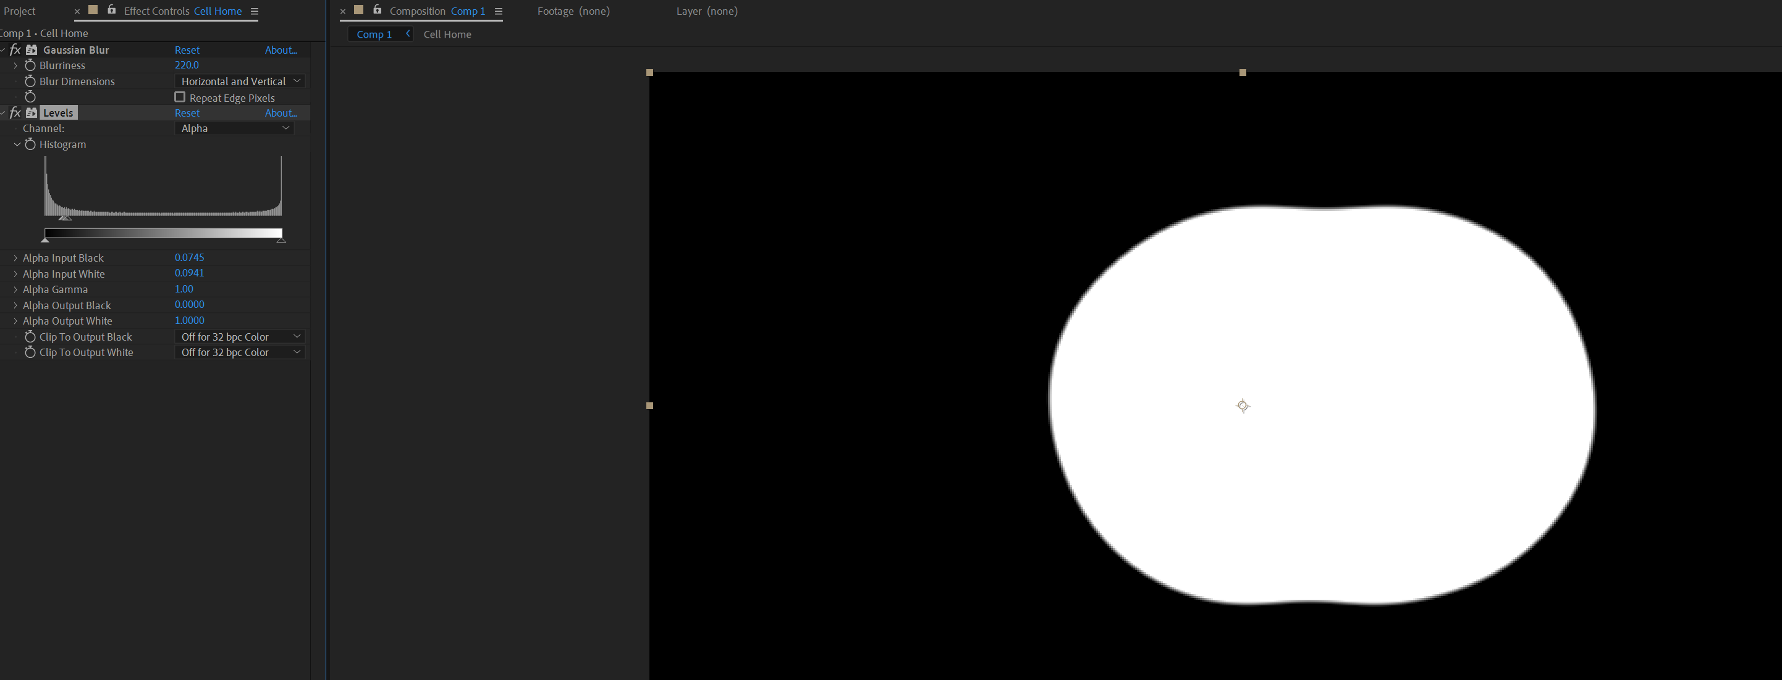
Task: Open the Channel Alpha dropdown
Action: (235, 128)
